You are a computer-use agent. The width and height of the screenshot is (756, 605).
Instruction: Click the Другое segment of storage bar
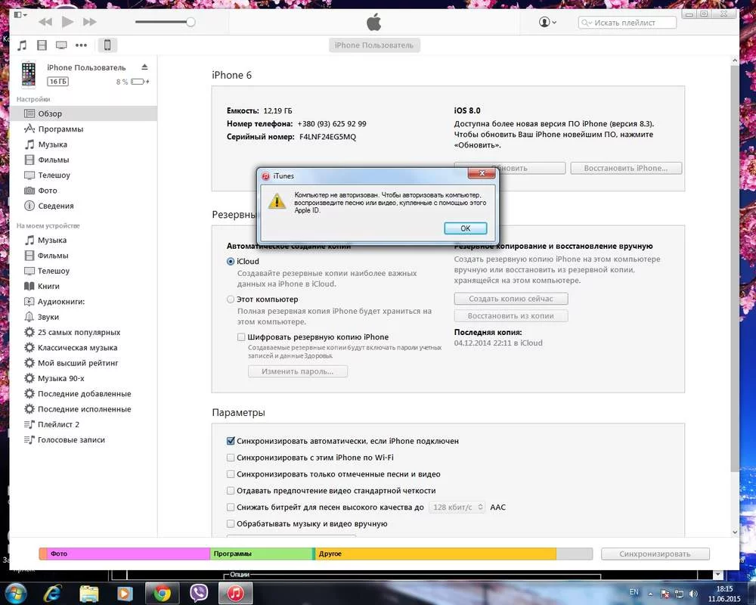tap(435, 554)
